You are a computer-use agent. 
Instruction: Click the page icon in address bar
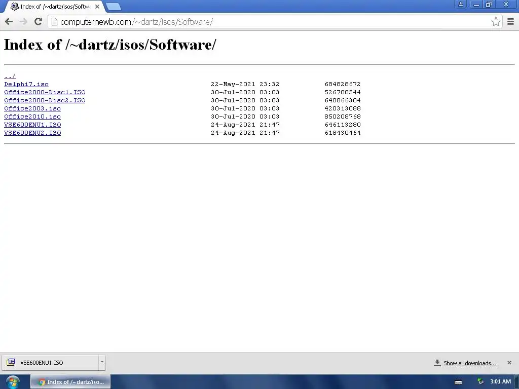click(x=54, y=22)
